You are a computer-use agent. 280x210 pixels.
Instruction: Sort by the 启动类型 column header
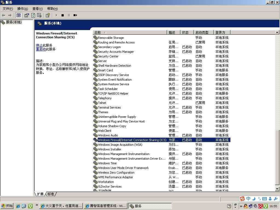(x=204, y=32)
